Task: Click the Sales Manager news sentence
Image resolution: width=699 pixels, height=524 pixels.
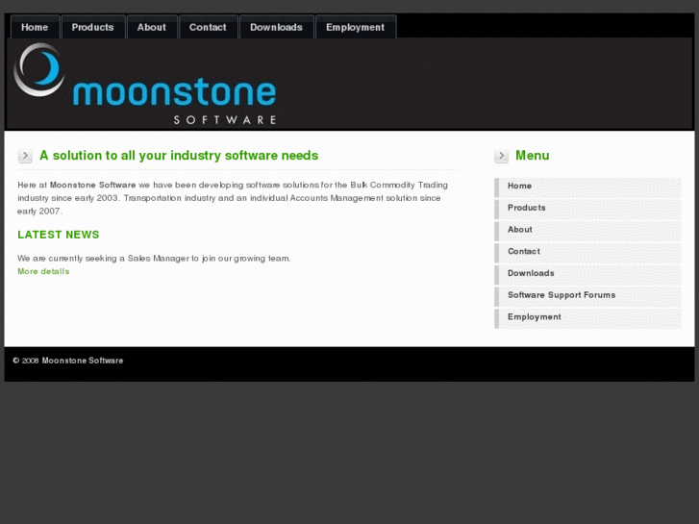Action: [x=154, y=259]
